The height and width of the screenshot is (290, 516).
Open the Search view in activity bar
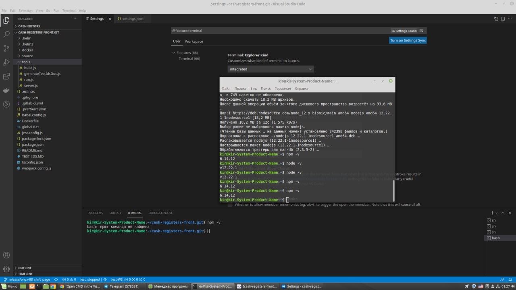point(6,34)
